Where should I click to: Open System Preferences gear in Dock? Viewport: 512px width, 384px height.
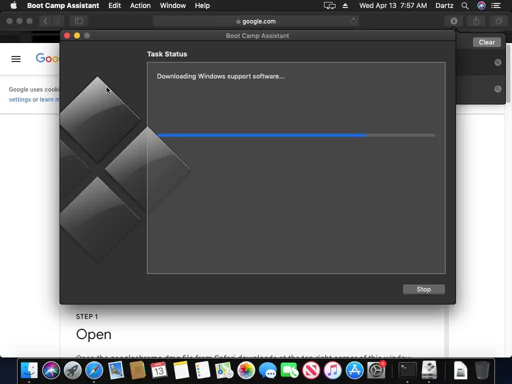click(376, 370)
